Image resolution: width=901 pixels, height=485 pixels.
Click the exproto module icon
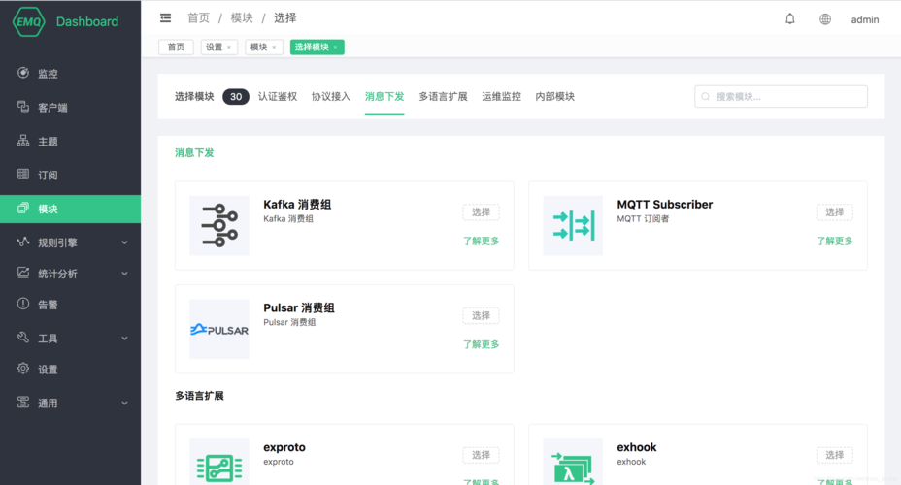[x=219, y=465]
